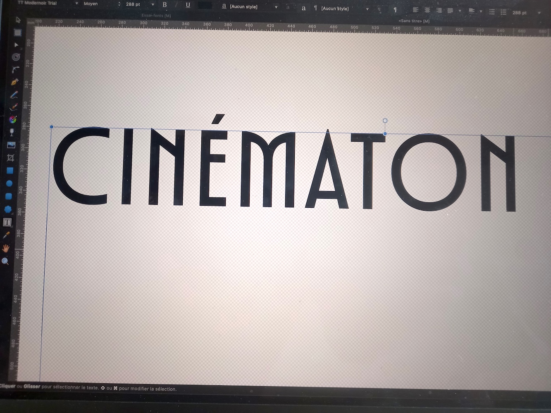Toggle italic formatting

tap(176, 5)
